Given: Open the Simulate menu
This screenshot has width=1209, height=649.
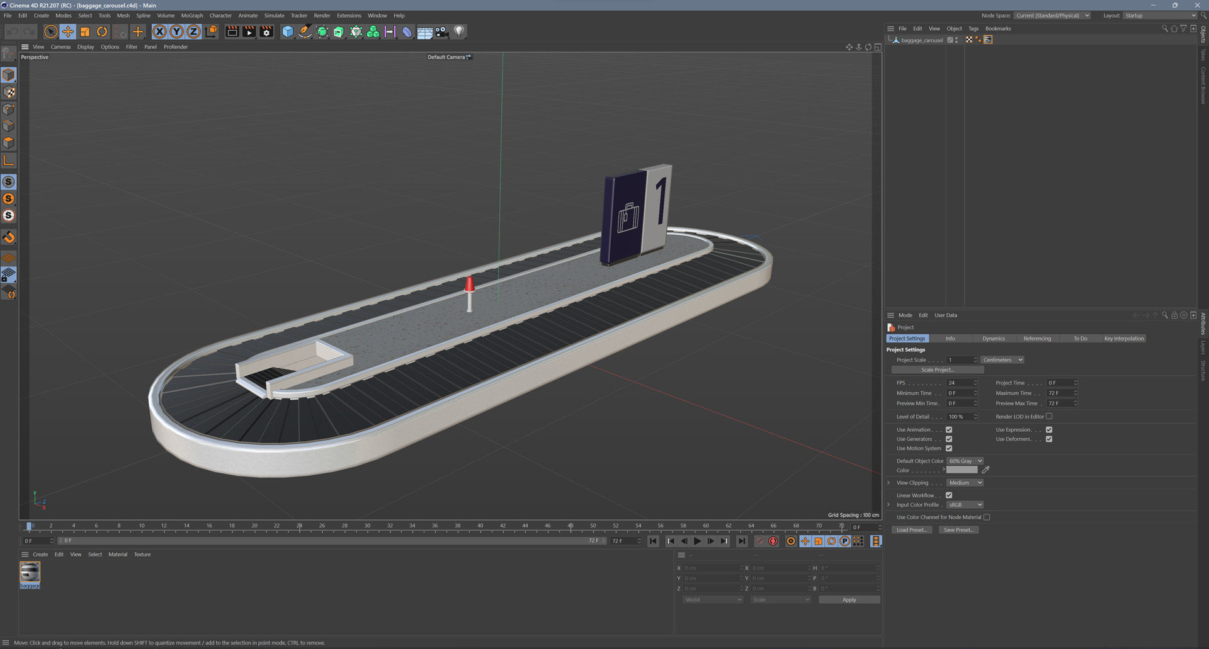Looking at the screenshot, I should (x=274, y=16).
